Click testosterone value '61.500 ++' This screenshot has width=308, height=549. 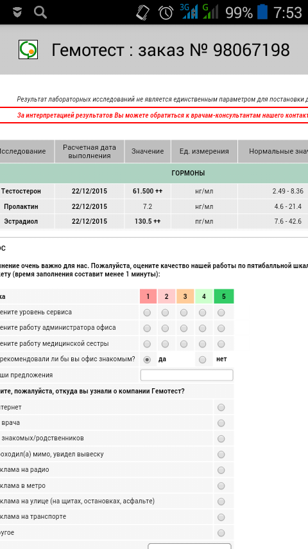click(x=148, y=191)
